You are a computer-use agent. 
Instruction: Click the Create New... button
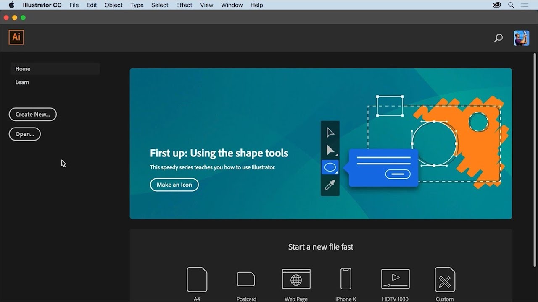tap(33, 114)
